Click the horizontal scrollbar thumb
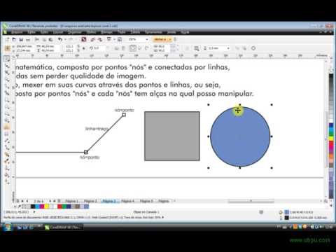This screenshot has width=336, height=252. (x=251, y=201)
